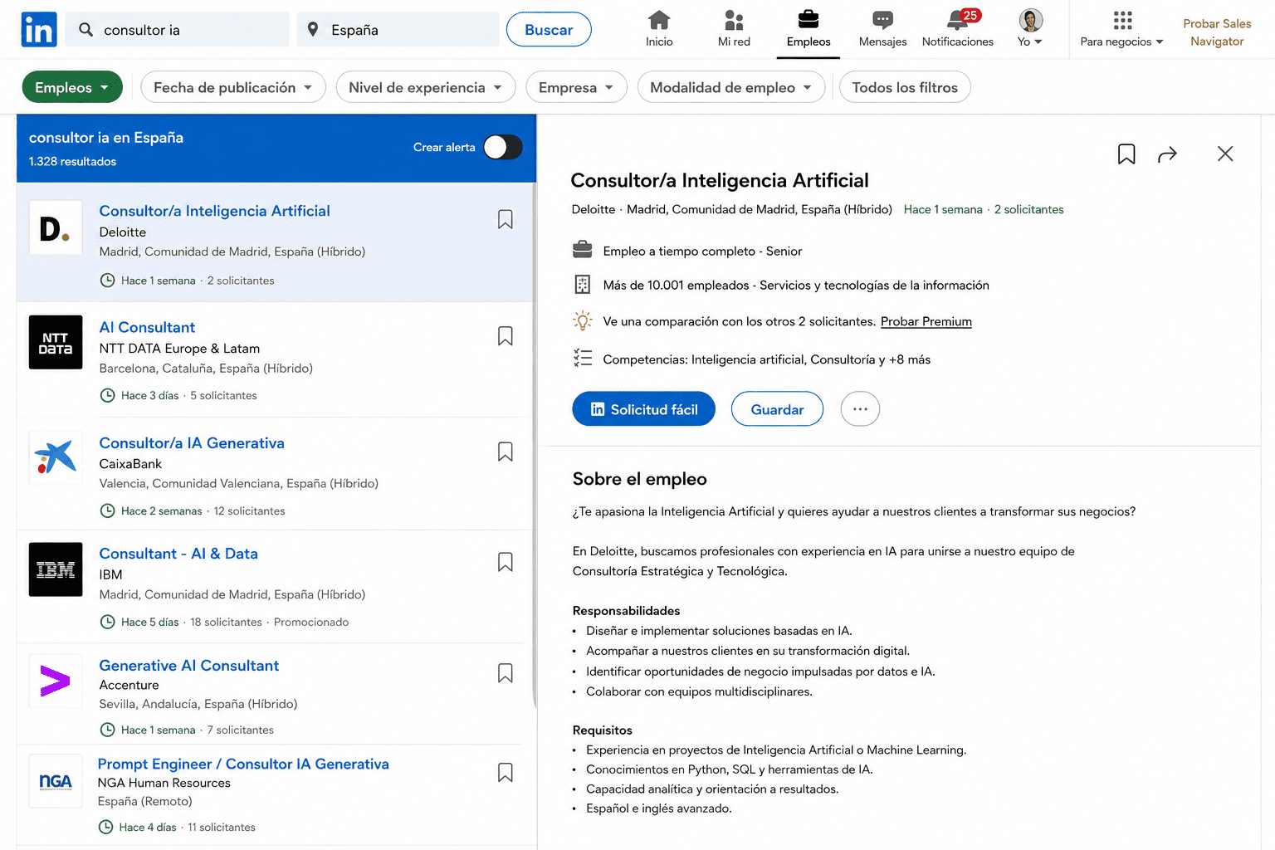Toggle the Crear alerta switch
The width and height of the screenshot is (1275, 850).
pyautogui.click(x=503, y=147)
